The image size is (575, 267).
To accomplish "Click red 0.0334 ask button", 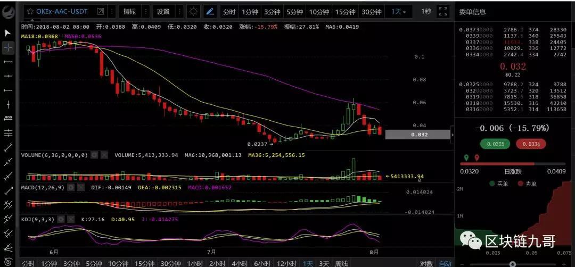I will (531, 144).
